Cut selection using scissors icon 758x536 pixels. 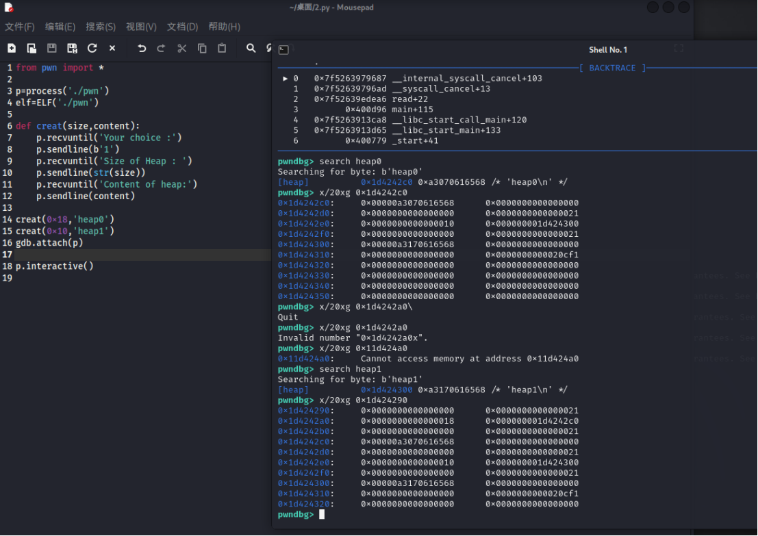click(182, 48)
